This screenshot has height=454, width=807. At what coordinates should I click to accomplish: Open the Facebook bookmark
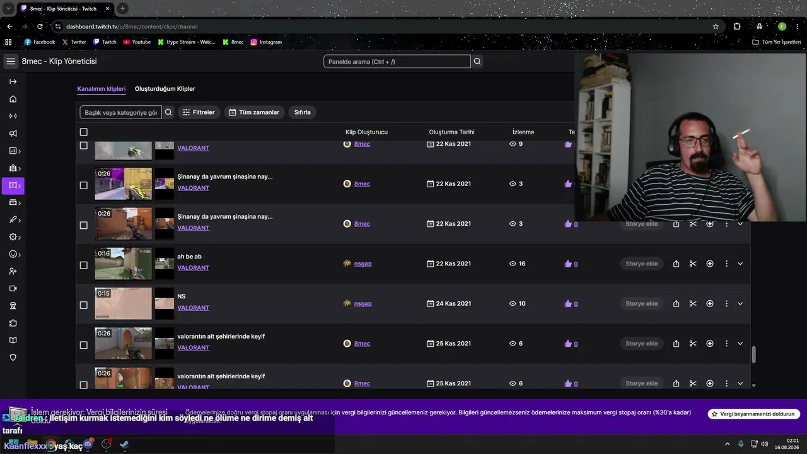coord(39,42)
